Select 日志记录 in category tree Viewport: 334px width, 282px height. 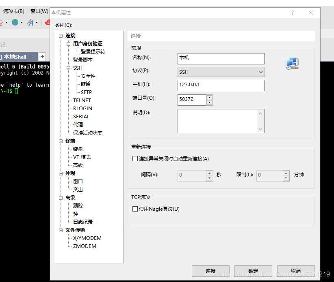pyautogui.click(x=83, y=222)
